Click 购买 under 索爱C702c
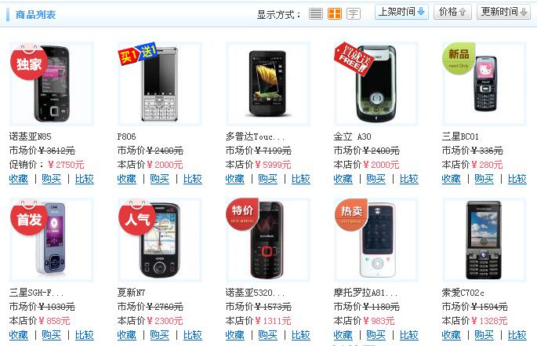This screenshot has width=537, height=346. tap(484, 335)
